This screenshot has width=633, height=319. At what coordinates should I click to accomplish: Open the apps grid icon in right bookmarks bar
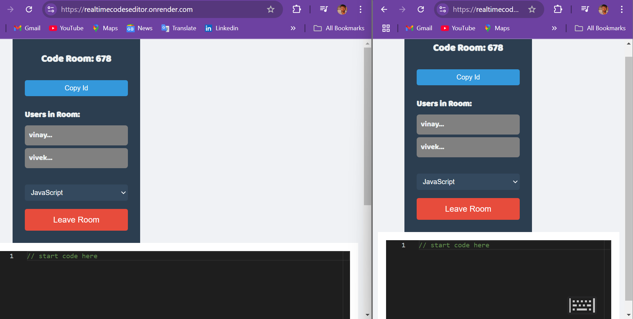tap(386, 28)
